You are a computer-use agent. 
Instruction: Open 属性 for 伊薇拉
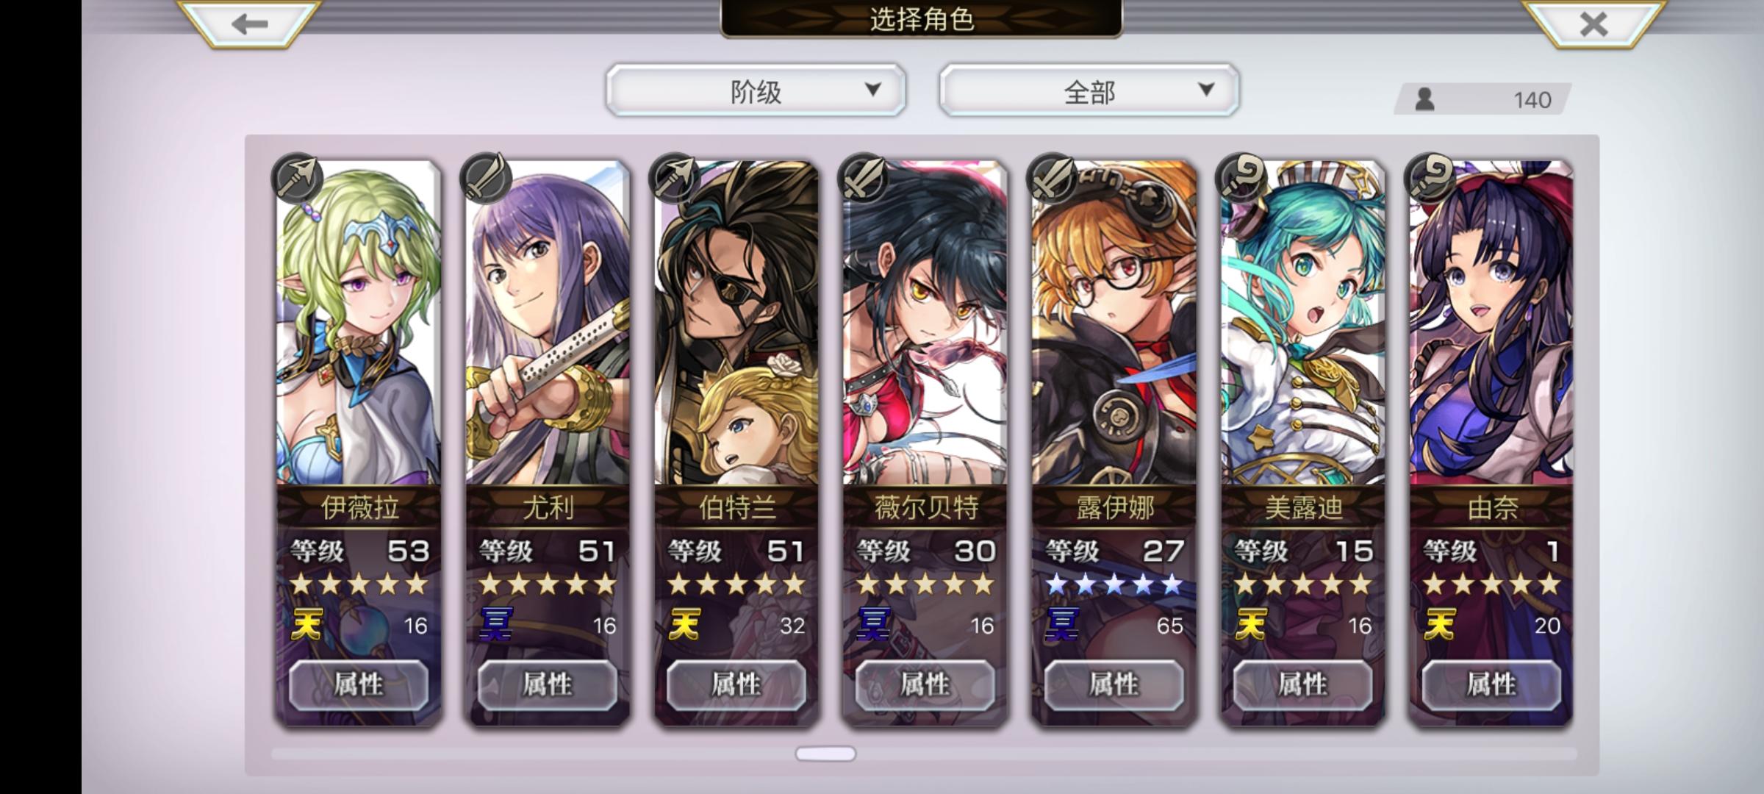pyautogui.click(x=359, y=684)
